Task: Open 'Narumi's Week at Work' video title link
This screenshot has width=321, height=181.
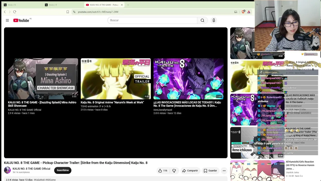Action: click(112, 103)
